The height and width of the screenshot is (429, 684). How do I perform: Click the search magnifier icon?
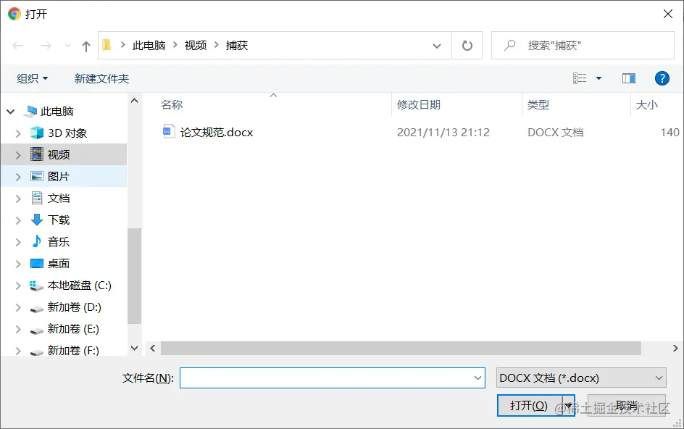pos(509,45)
